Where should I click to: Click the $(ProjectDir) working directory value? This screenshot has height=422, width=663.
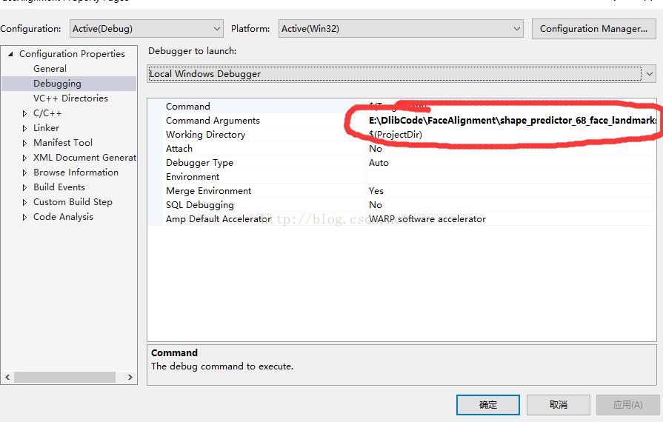[x=396, y=134]
